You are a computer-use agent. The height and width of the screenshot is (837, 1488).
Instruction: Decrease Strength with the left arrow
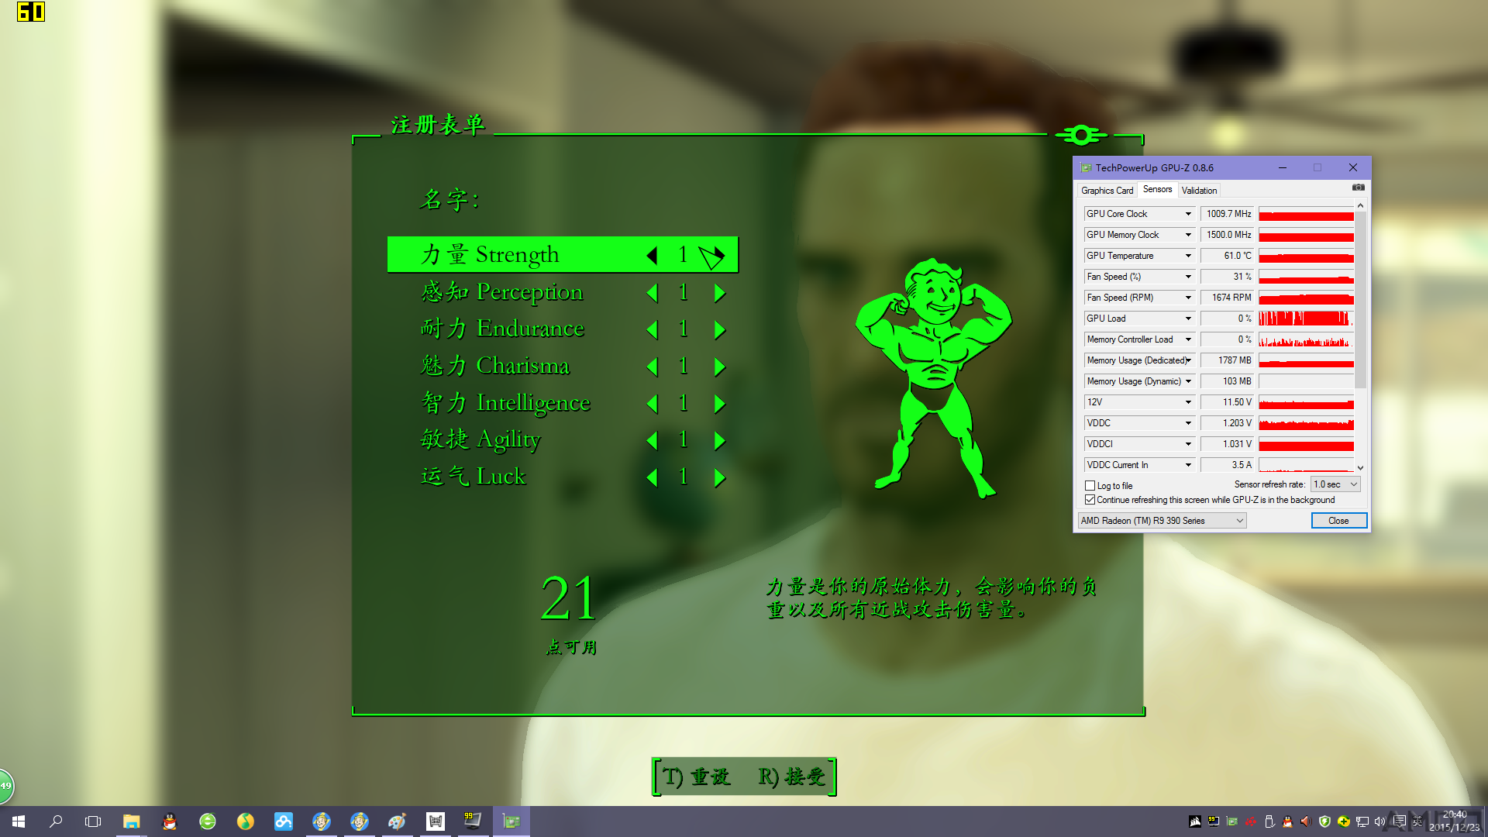[652, 255]
